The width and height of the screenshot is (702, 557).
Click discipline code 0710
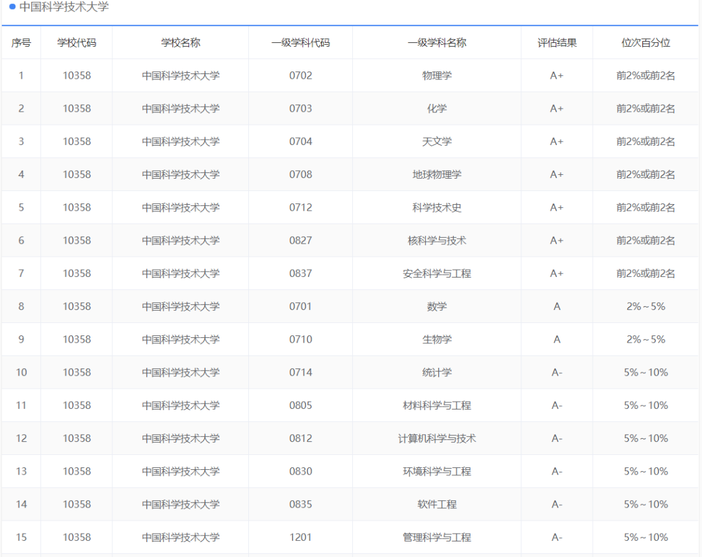pos(301,339)
